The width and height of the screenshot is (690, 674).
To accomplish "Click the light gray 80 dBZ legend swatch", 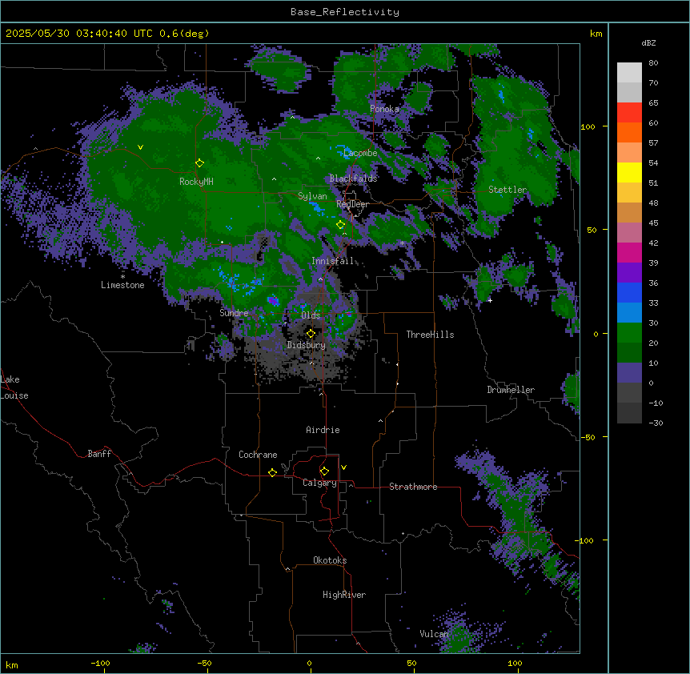I will pos(629,72).
